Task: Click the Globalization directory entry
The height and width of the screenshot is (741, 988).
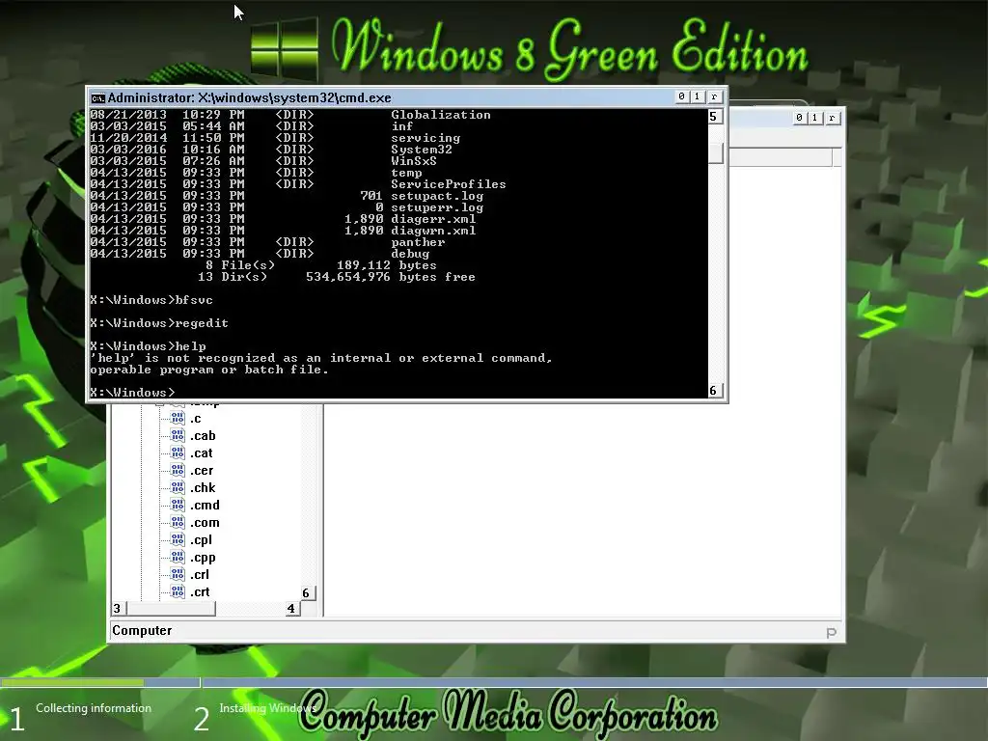Action: pos(440,115)
